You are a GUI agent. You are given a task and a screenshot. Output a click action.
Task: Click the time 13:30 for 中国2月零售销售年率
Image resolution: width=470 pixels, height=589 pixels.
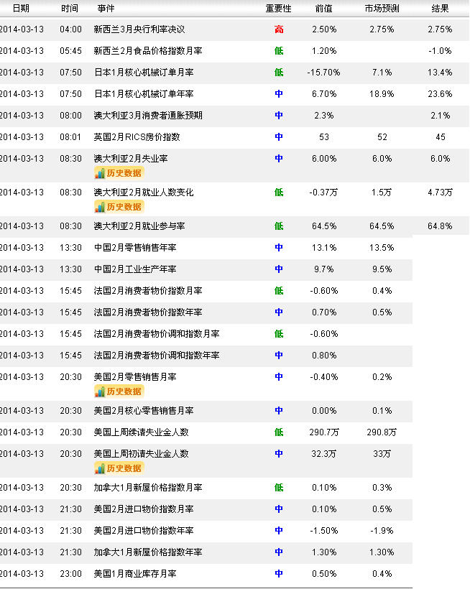(x=70, y=248)
